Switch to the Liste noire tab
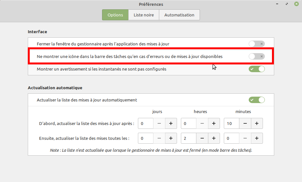 pos(144,15)
